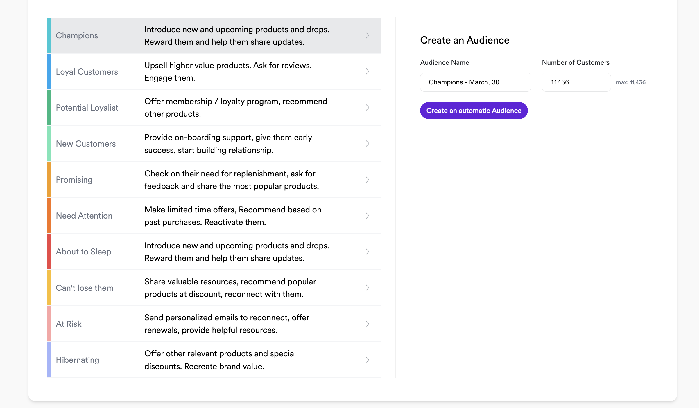Expand the Champions row chevron
The image size is (699, 408).
[367, 35]
